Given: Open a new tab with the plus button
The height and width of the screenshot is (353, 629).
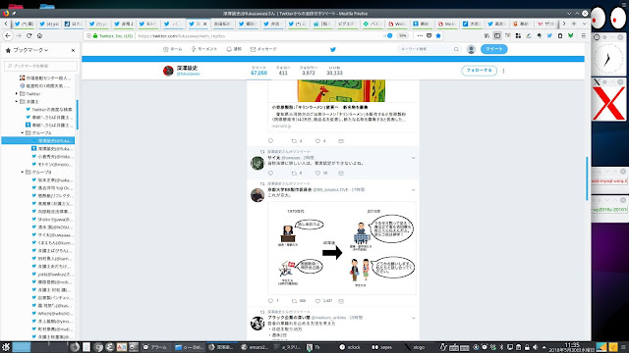Looking at the screenshot, I should pos(574,24).
